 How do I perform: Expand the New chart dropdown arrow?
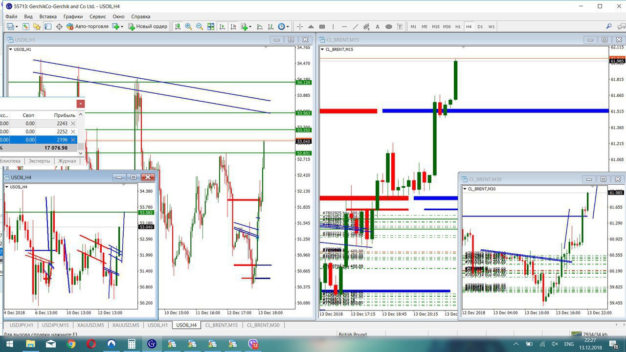[17, 27]
